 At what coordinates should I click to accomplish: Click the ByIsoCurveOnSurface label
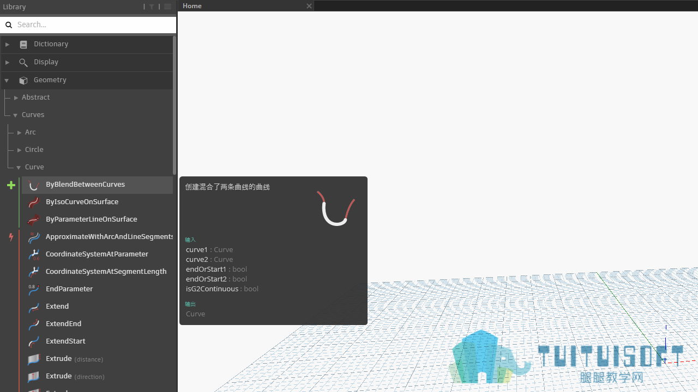point(82,202)
